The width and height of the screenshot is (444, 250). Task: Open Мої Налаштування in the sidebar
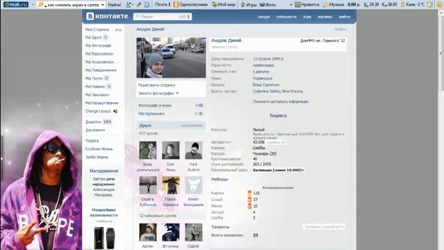coord(101,103)
